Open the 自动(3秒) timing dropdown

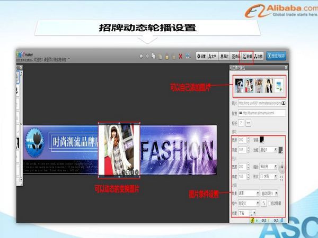click(x=269, y=193)
